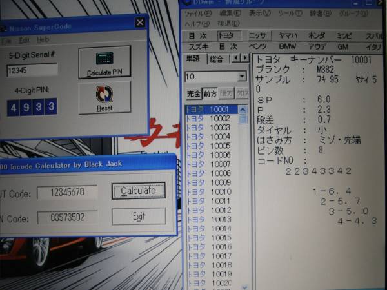Click the left tab scroll arrow
This screenshot has width=387, height=290.
(x=236, y=58)
